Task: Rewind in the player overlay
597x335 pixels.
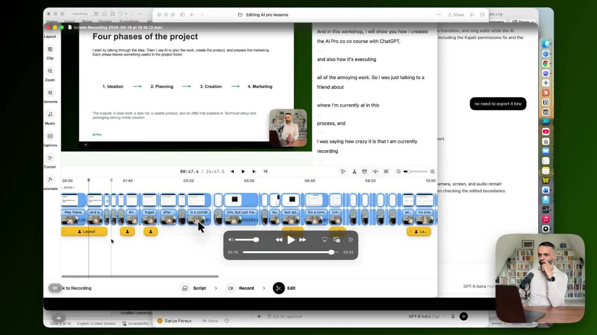Action: [278, 240]
